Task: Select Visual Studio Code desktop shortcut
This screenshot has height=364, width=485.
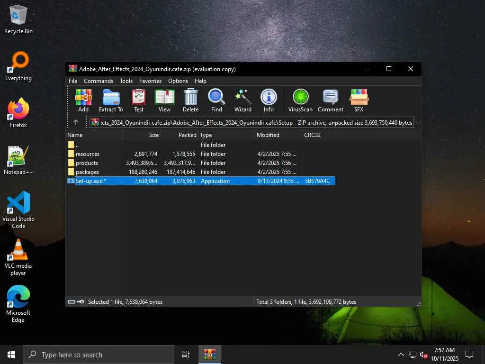Action: pos(18,210)
